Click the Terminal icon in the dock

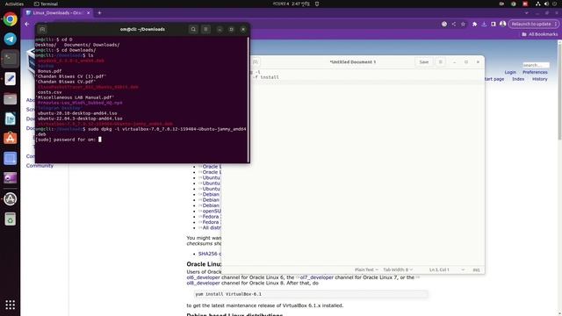(x=10, y=59)
